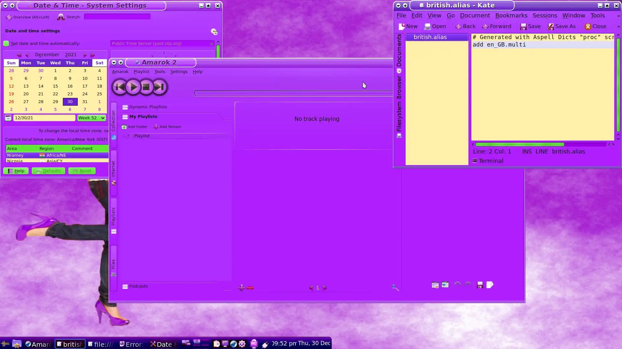Expand the Playlist tree item
Screen dimensions: 622x349
click(128, 136)
